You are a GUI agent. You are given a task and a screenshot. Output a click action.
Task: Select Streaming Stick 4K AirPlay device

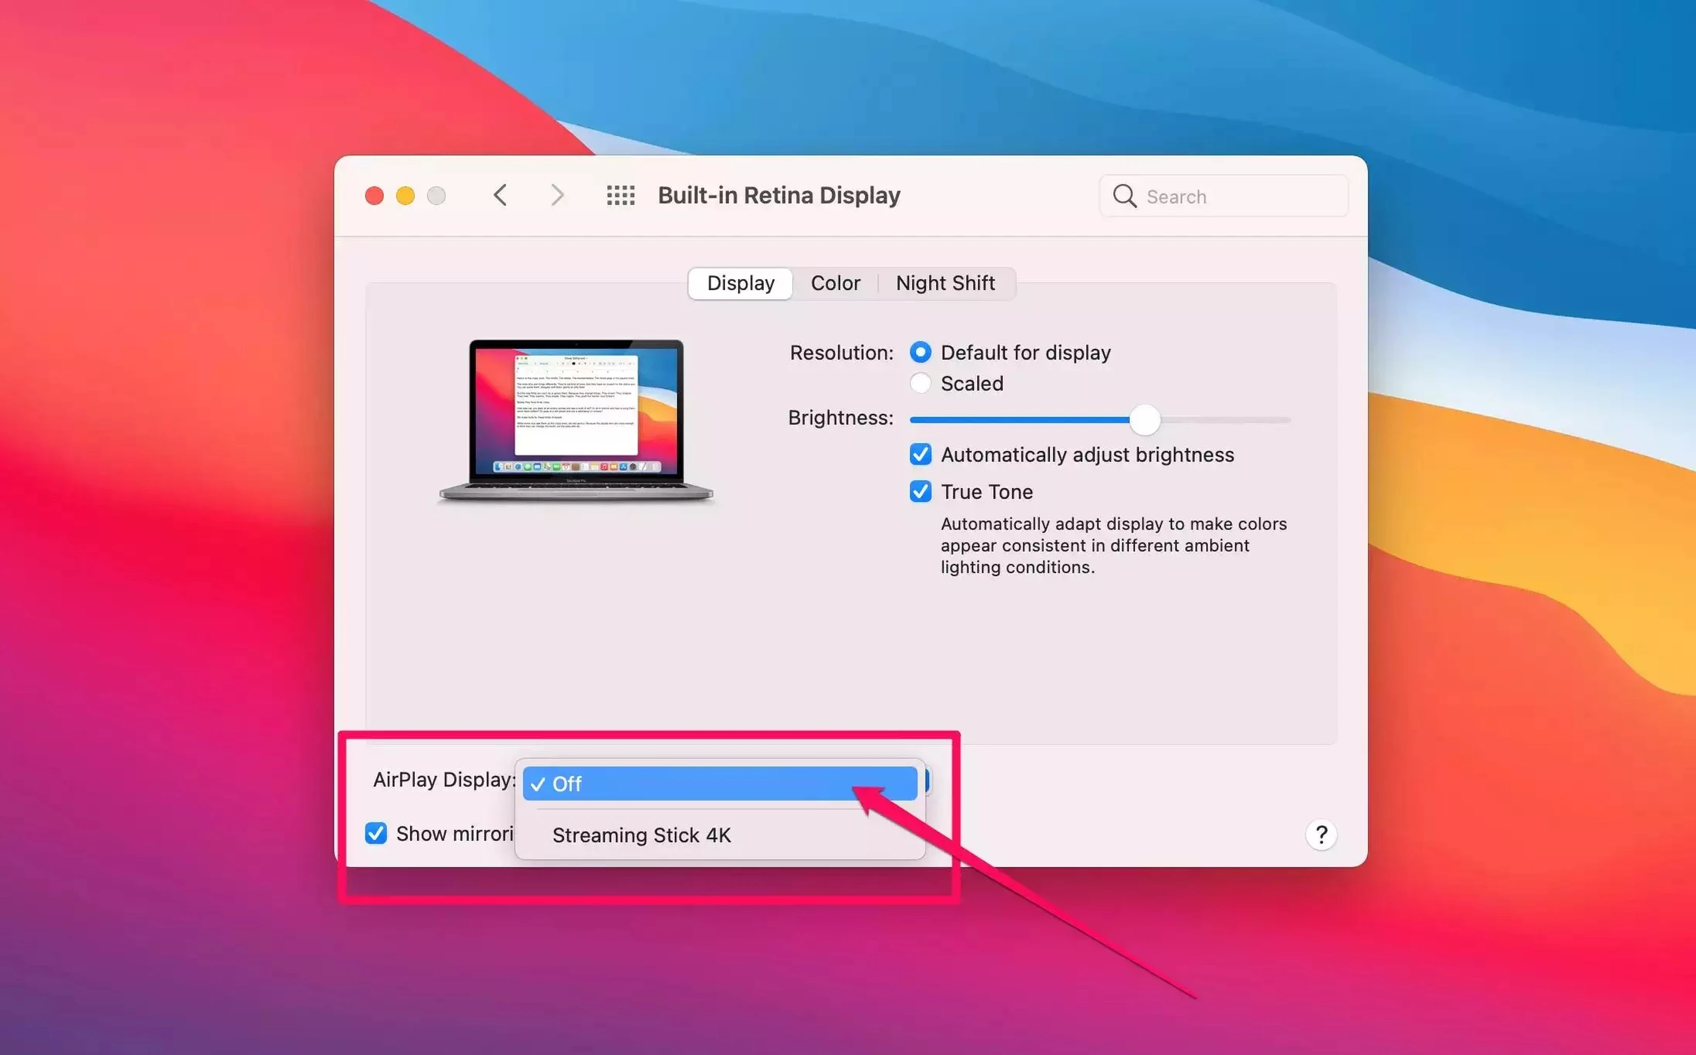point(641,834)
